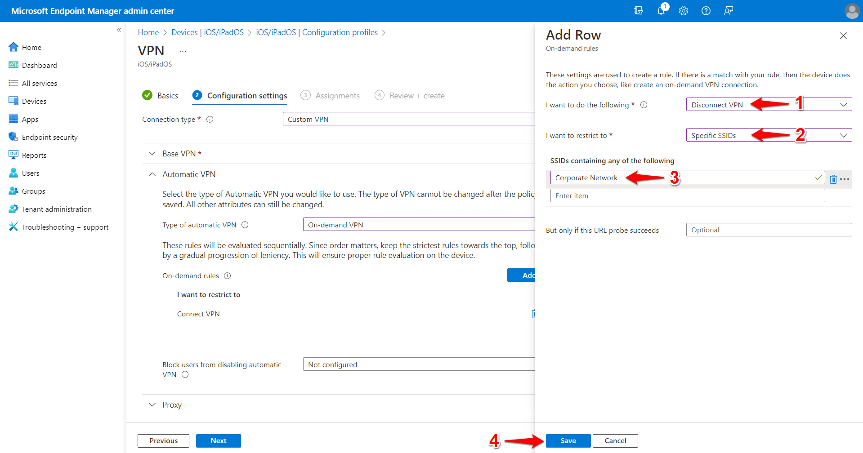Switch to the Basics tab
Screen dimensions: 863x453
click(167, 95)
